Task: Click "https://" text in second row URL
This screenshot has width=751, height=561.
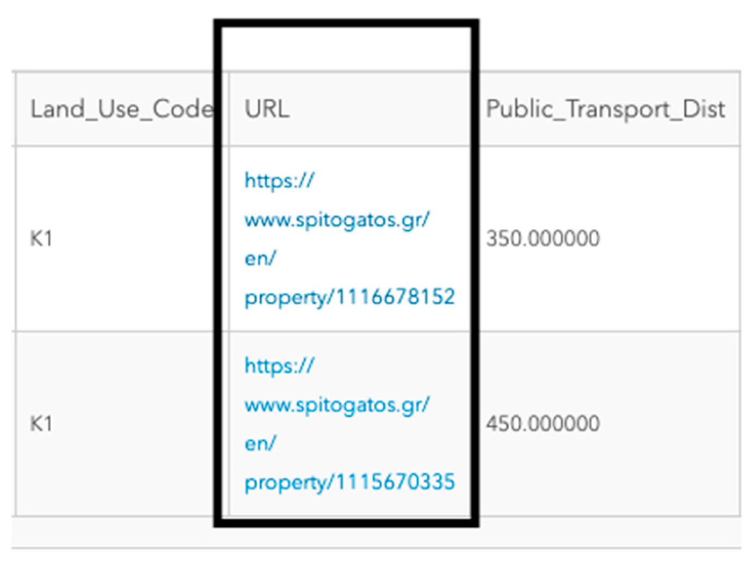Action: pyautogui.click(x=279, y=366)
